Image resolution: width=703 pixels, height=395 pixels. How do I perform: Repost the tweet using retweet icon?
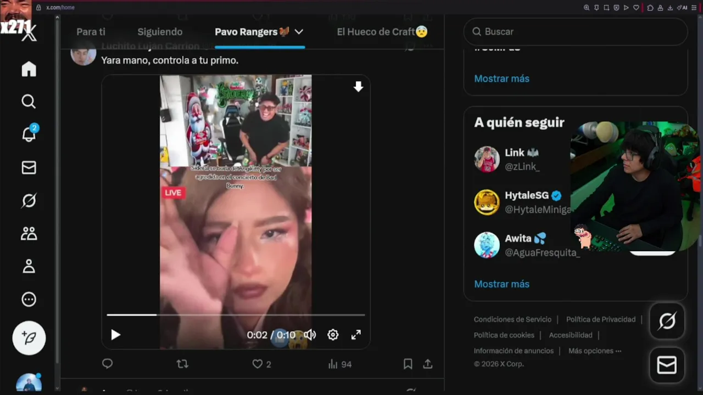coord(182,364)
